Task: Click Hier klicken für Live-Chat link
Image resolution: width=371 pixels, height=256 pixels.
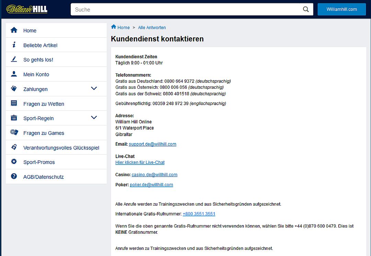Action: tap(140, 162)
